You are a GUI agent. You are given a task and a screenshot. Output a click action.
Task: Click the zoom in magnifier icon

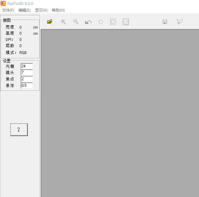[63, 22]
